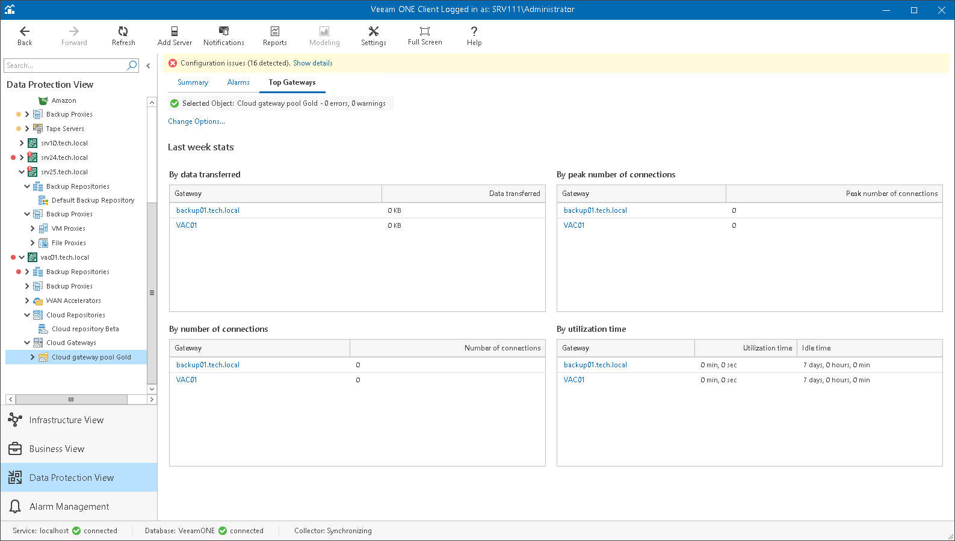
Task: Select Cloud Gateways tree item
Action: point(71,343)
